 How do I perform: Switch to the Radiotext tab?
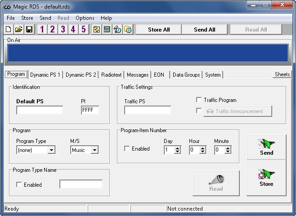[x=112, y=75]
